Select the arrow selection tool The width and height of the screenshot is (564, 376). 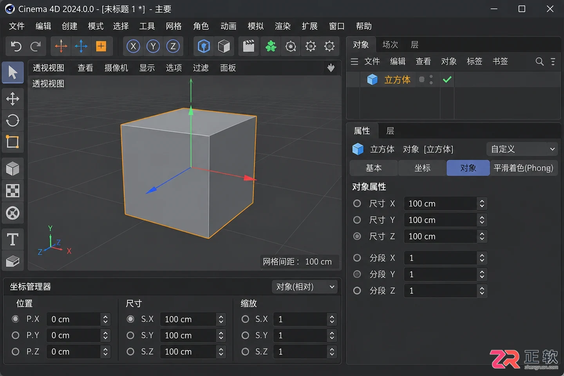(x=13, y=72)
